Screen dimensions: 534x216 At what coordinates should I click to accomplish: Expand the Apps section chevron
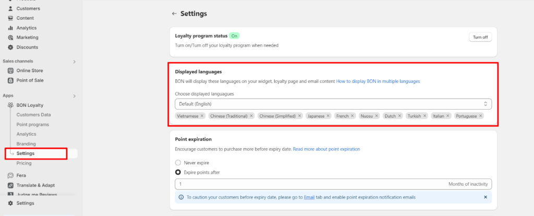pos(75,96)
